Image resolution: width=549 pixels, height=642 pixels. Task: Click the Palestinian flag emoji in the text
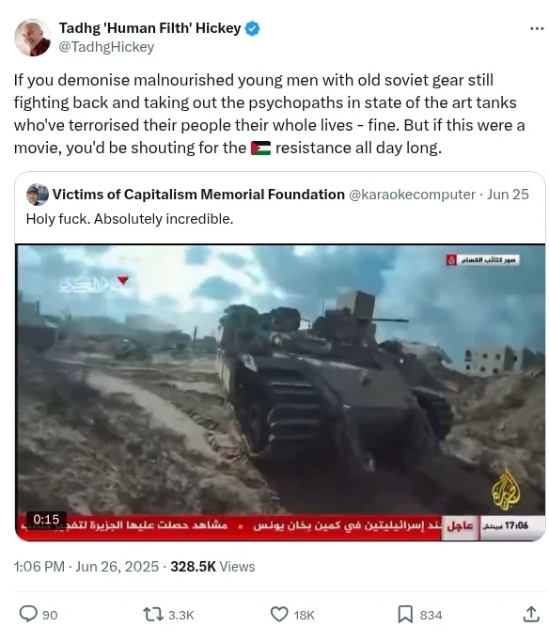click(260, 148)
